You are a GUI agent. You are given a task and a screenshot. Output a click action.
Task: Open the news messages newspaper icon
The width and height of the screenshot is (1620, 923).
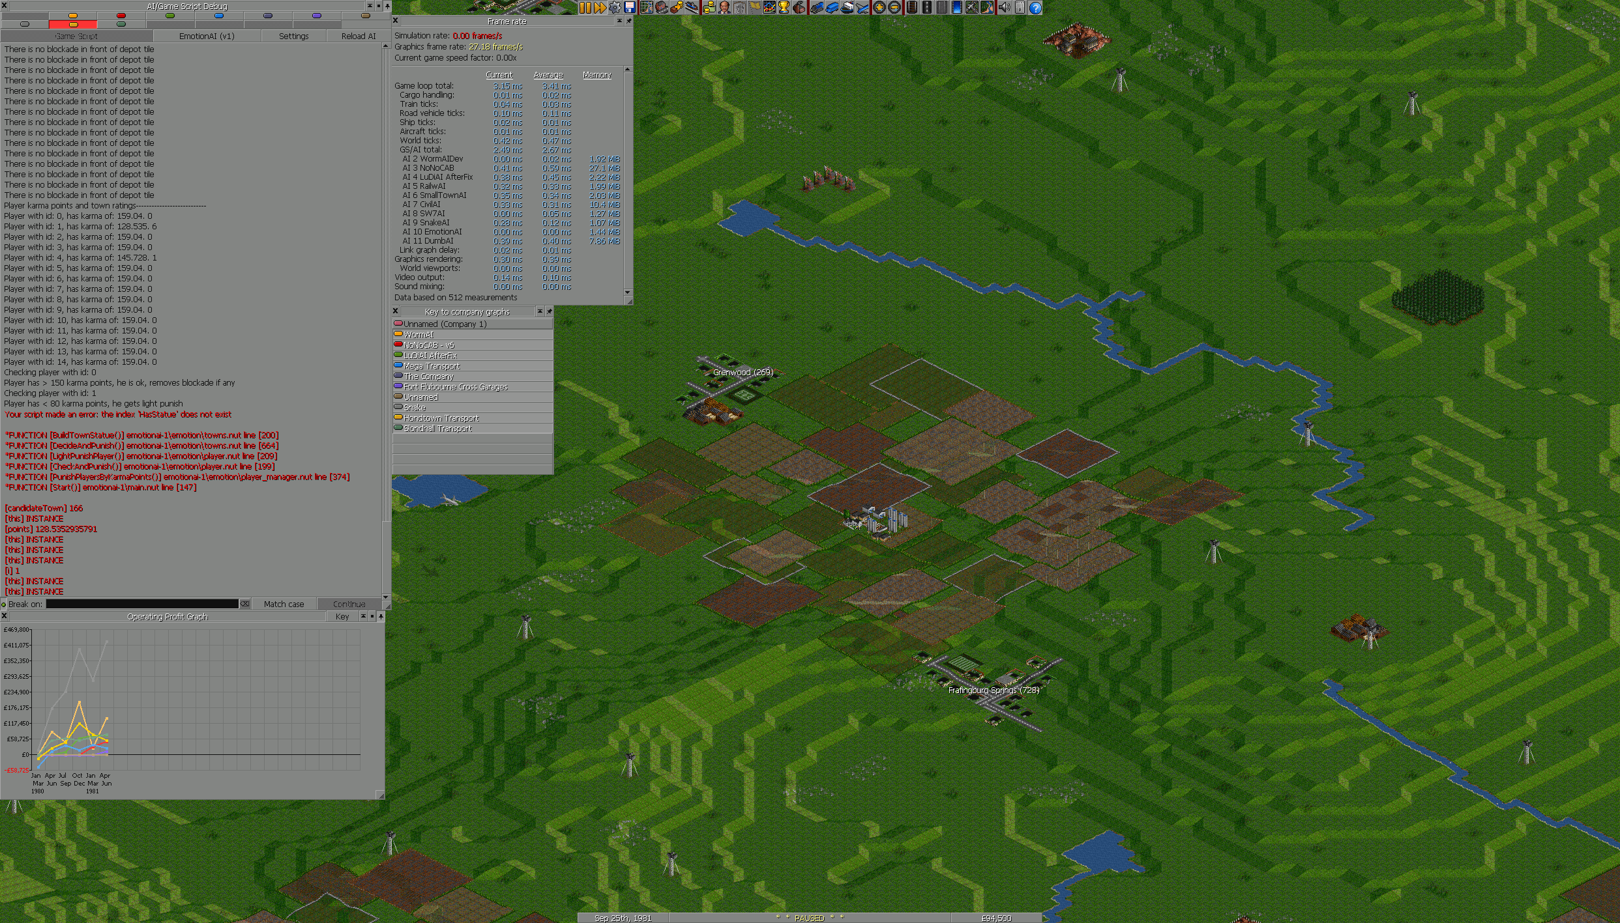pos(1020,8)
